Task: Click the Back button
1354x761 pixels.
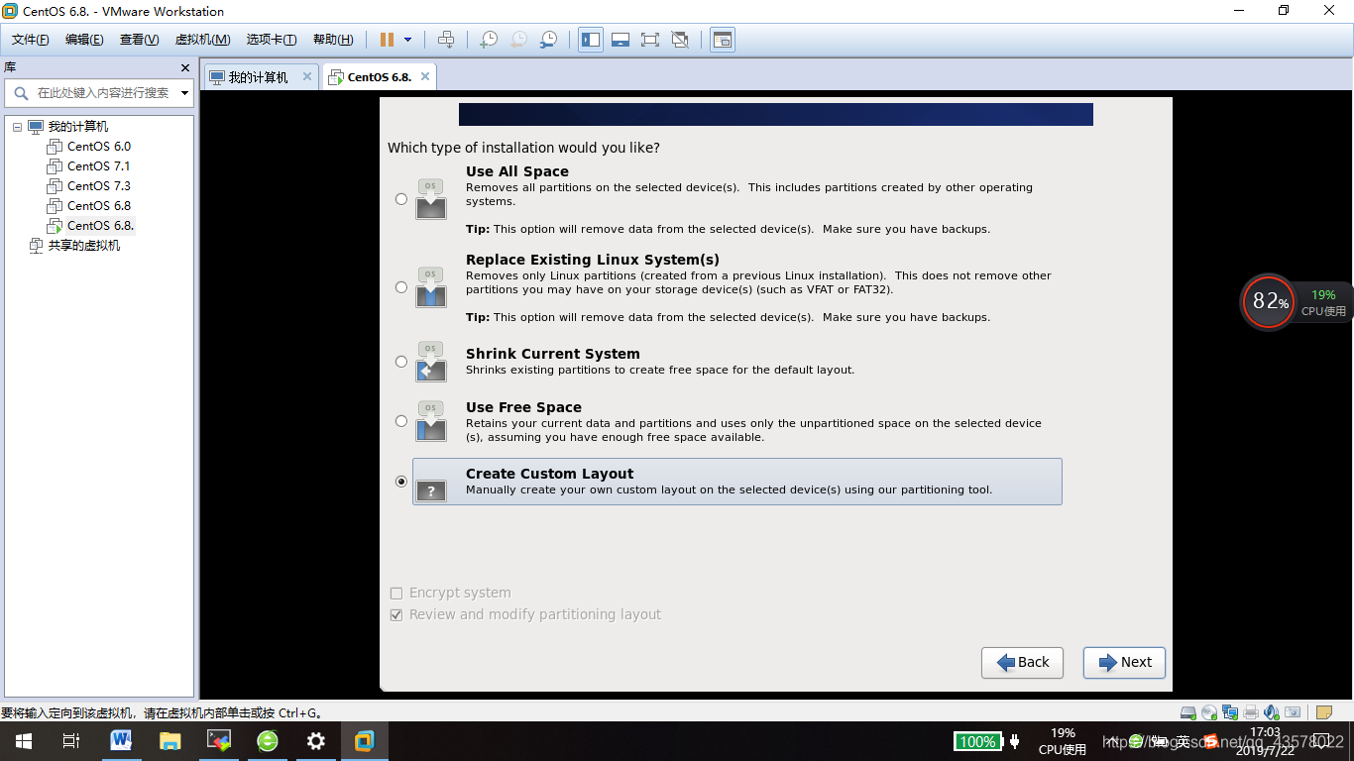Action: [1022, 663]
